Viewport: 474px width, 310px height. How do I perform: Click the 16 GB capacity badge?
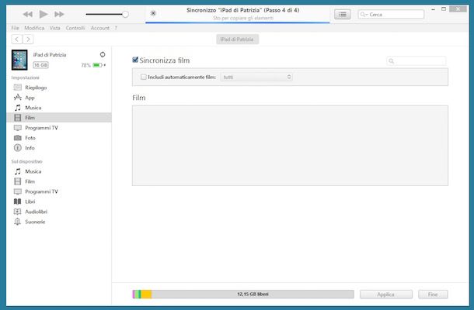41,65
